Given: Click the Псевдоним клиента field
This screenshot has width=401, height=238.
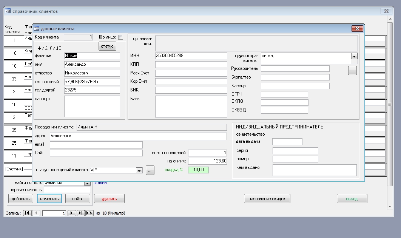Looking at the screenshot, I should [152, 127].
